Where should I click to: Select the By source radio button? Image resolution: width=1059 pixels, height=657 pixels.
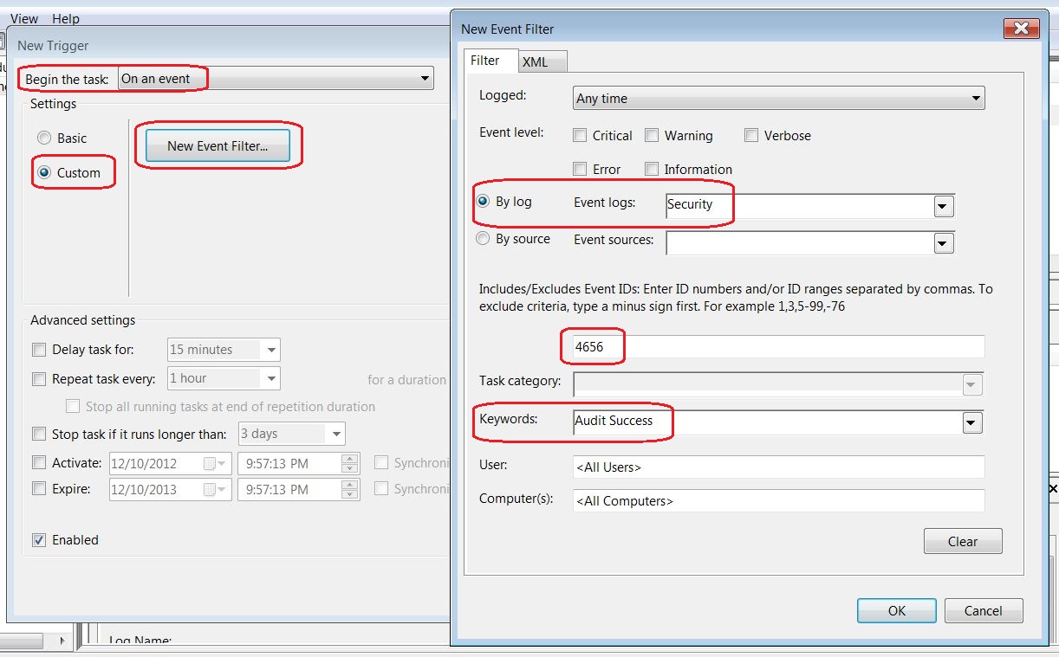coord(484,239)
